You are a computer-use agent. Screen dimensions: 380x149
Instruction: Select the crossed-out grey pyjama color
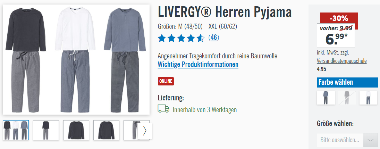[x=347, y=98]
